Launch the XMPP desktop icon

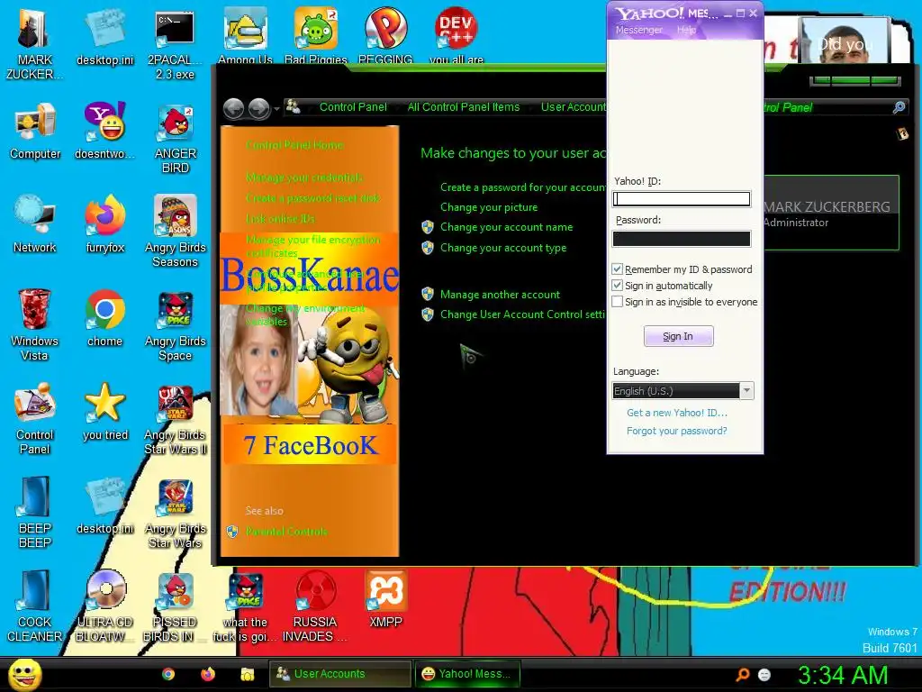click(385, 599)
